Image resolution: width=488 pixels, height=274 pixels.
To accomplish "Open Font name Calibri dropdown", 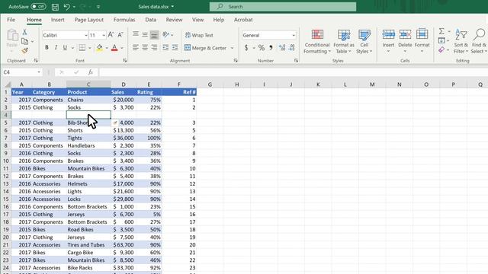I will (x=86, y=36).
